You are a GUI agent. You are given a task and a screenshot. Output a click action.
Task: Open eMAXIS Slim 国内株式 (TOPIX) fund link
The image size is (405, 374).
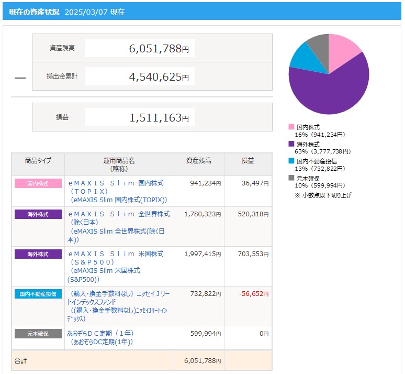tap(116, 183)
